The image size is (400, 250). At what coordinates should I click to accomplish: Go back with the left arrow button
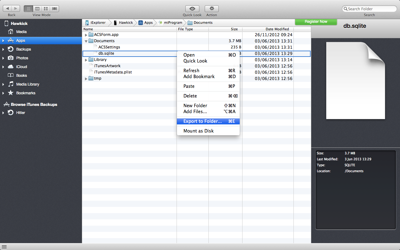click(7, 9)
